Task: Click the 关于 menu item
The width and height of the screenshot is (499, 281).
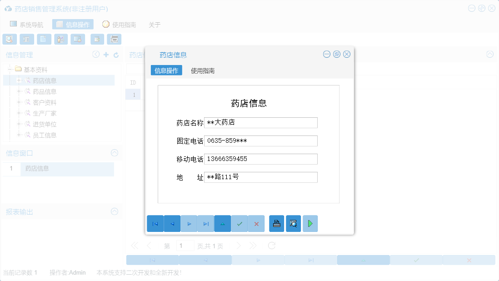Action: (x=155, y=24)
